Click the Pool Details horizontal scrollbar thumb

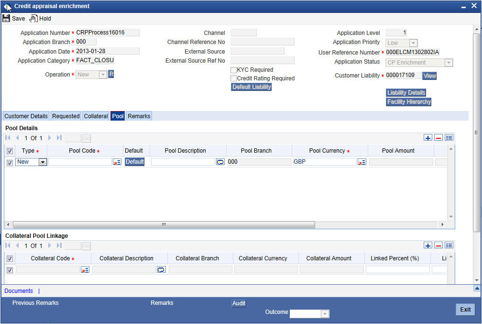click(x=164, y=224)
